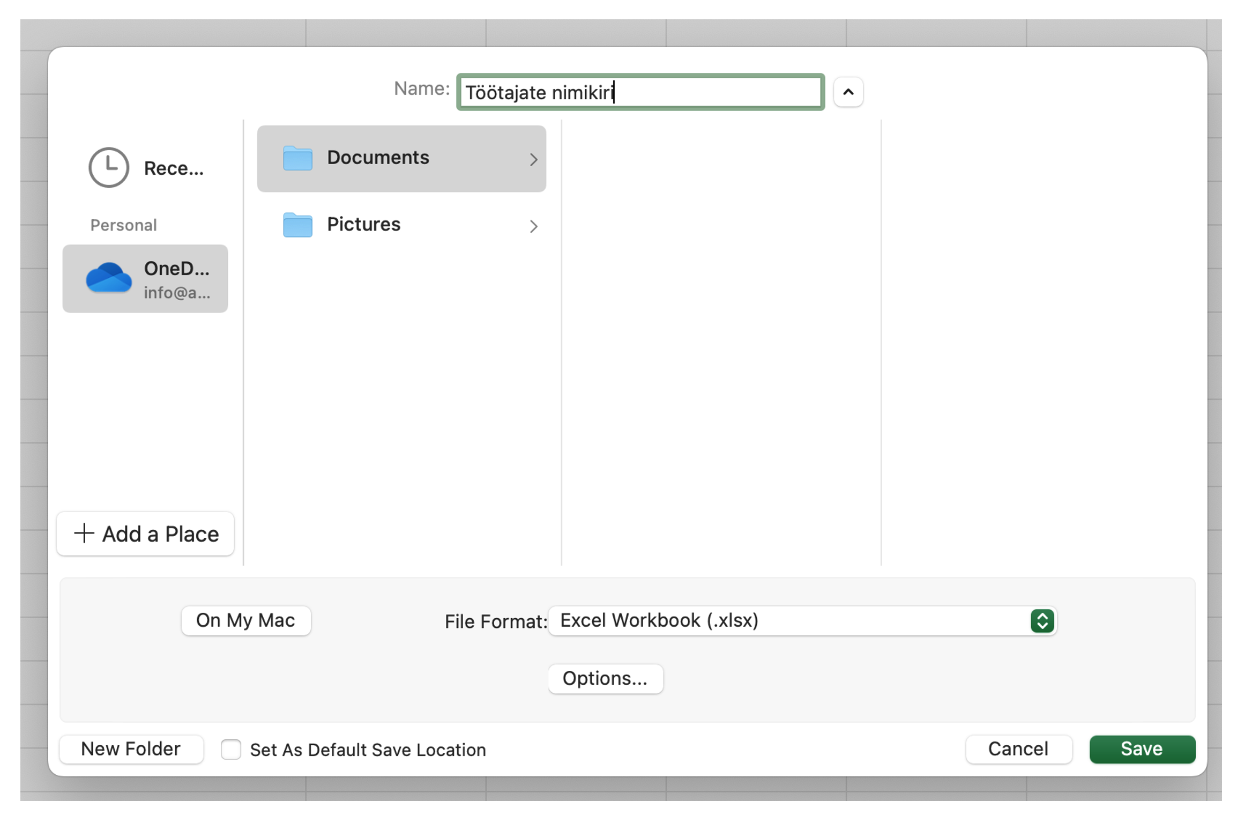
Task: Click the Recent clock icon
Action: pos(109,167)
